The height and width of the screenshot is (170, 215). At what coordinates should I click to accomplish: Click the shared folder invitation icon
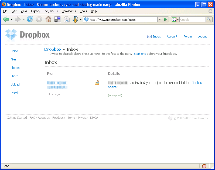[x=97, y=83]
